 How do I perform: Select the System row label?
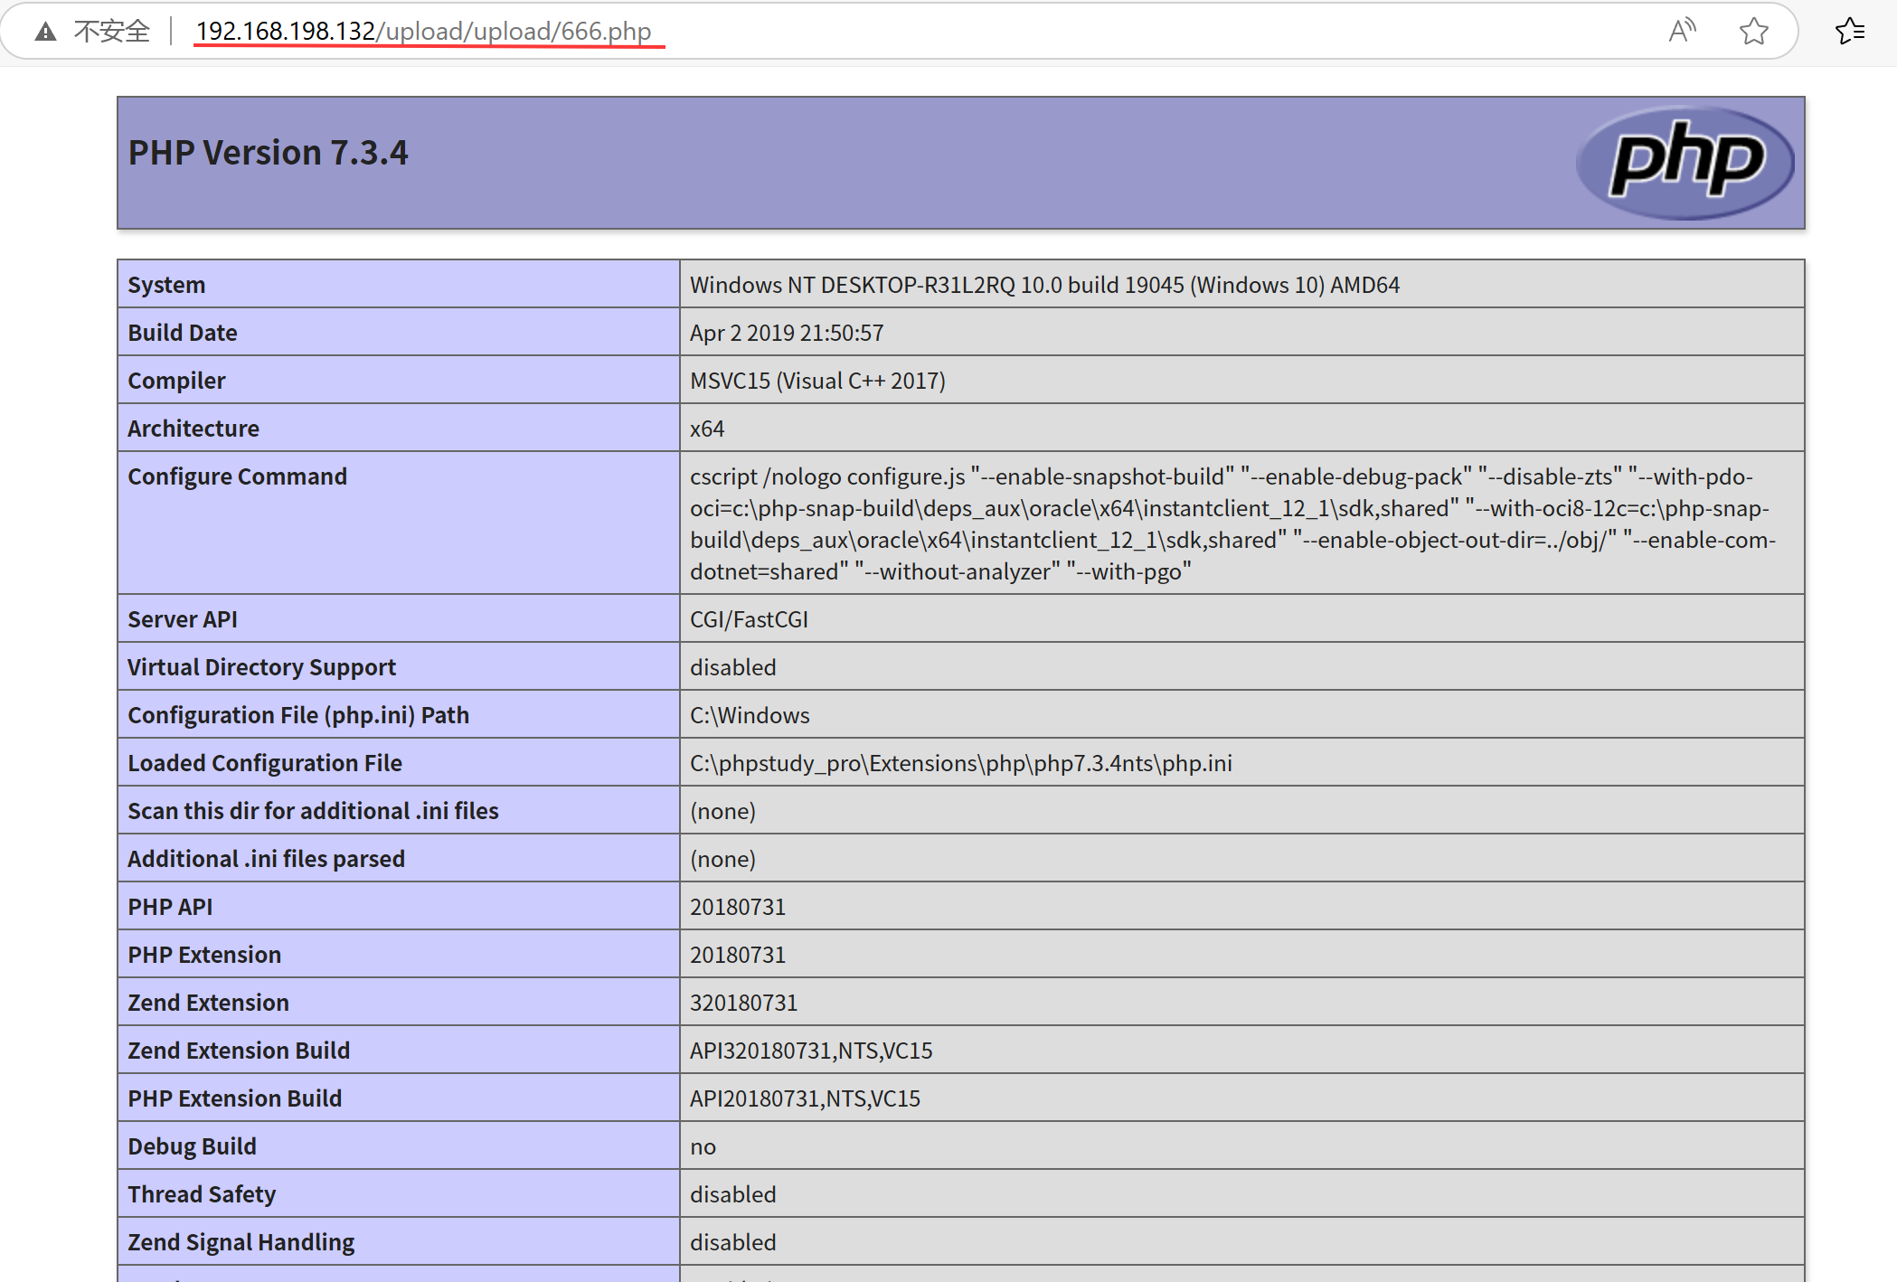pos(166,285)
